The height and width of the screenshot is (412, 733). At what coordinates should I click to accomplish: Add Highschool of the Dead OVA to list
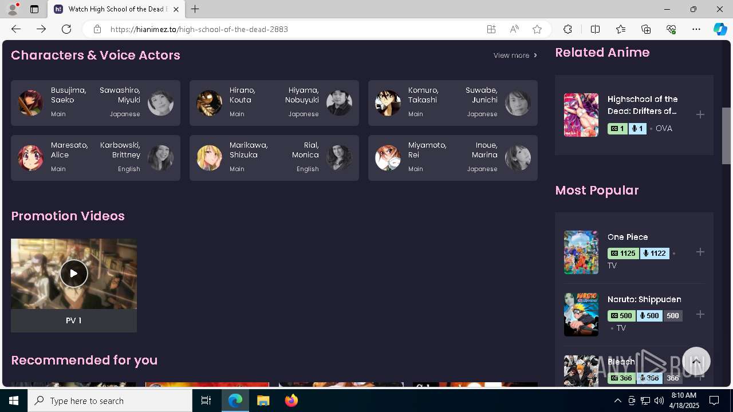pos(700,114)
